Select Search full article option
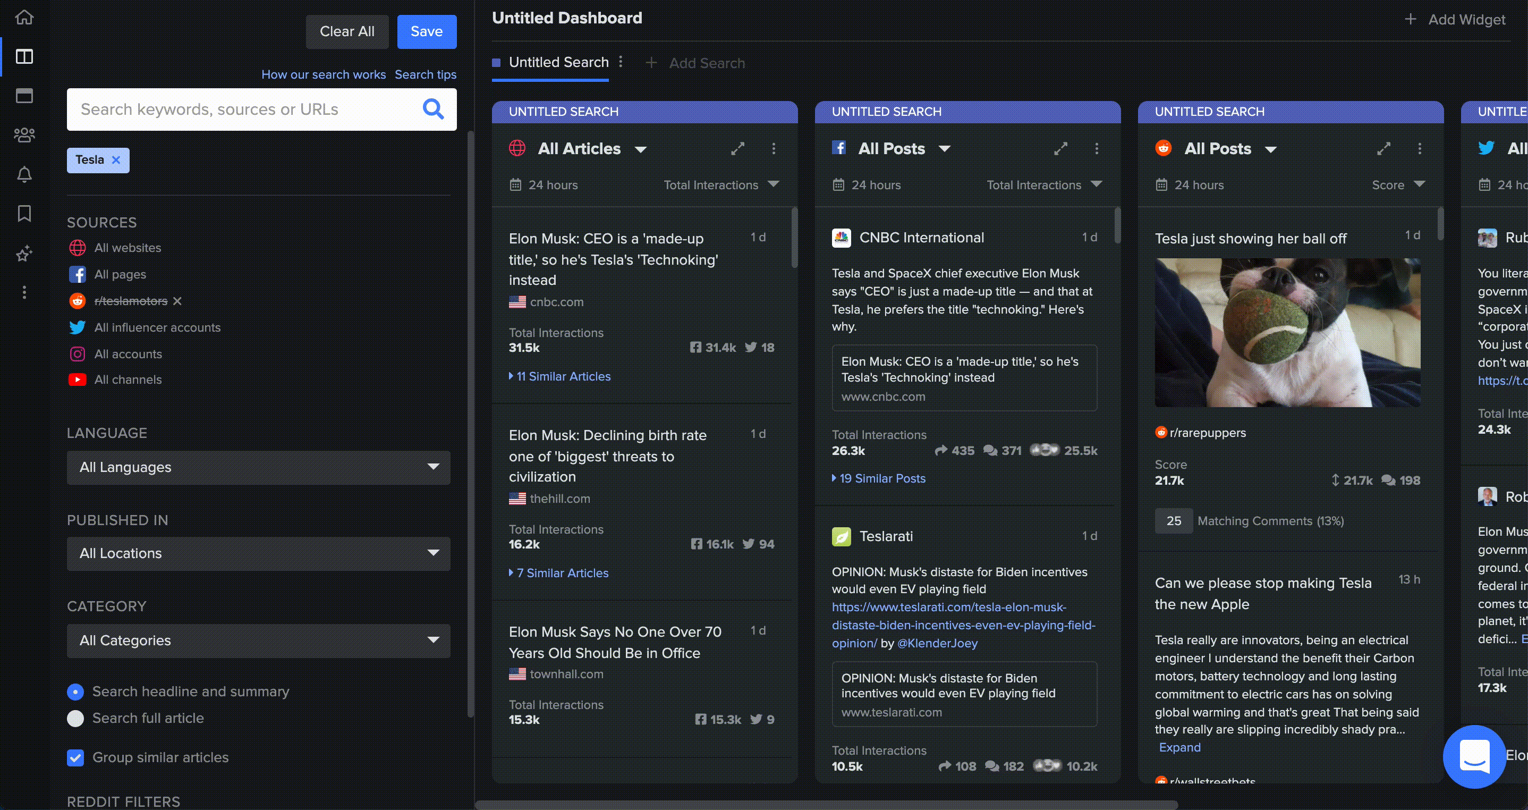Viewport: 1528px width, 810px height. tap(75, 718)
